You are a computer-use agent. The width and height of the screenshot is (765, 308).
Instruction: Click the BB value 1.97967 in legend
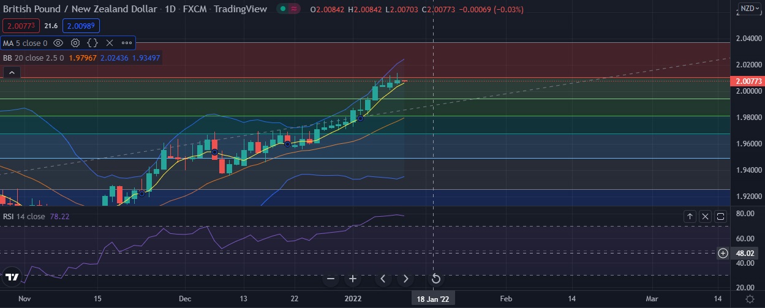pos(81,58)
